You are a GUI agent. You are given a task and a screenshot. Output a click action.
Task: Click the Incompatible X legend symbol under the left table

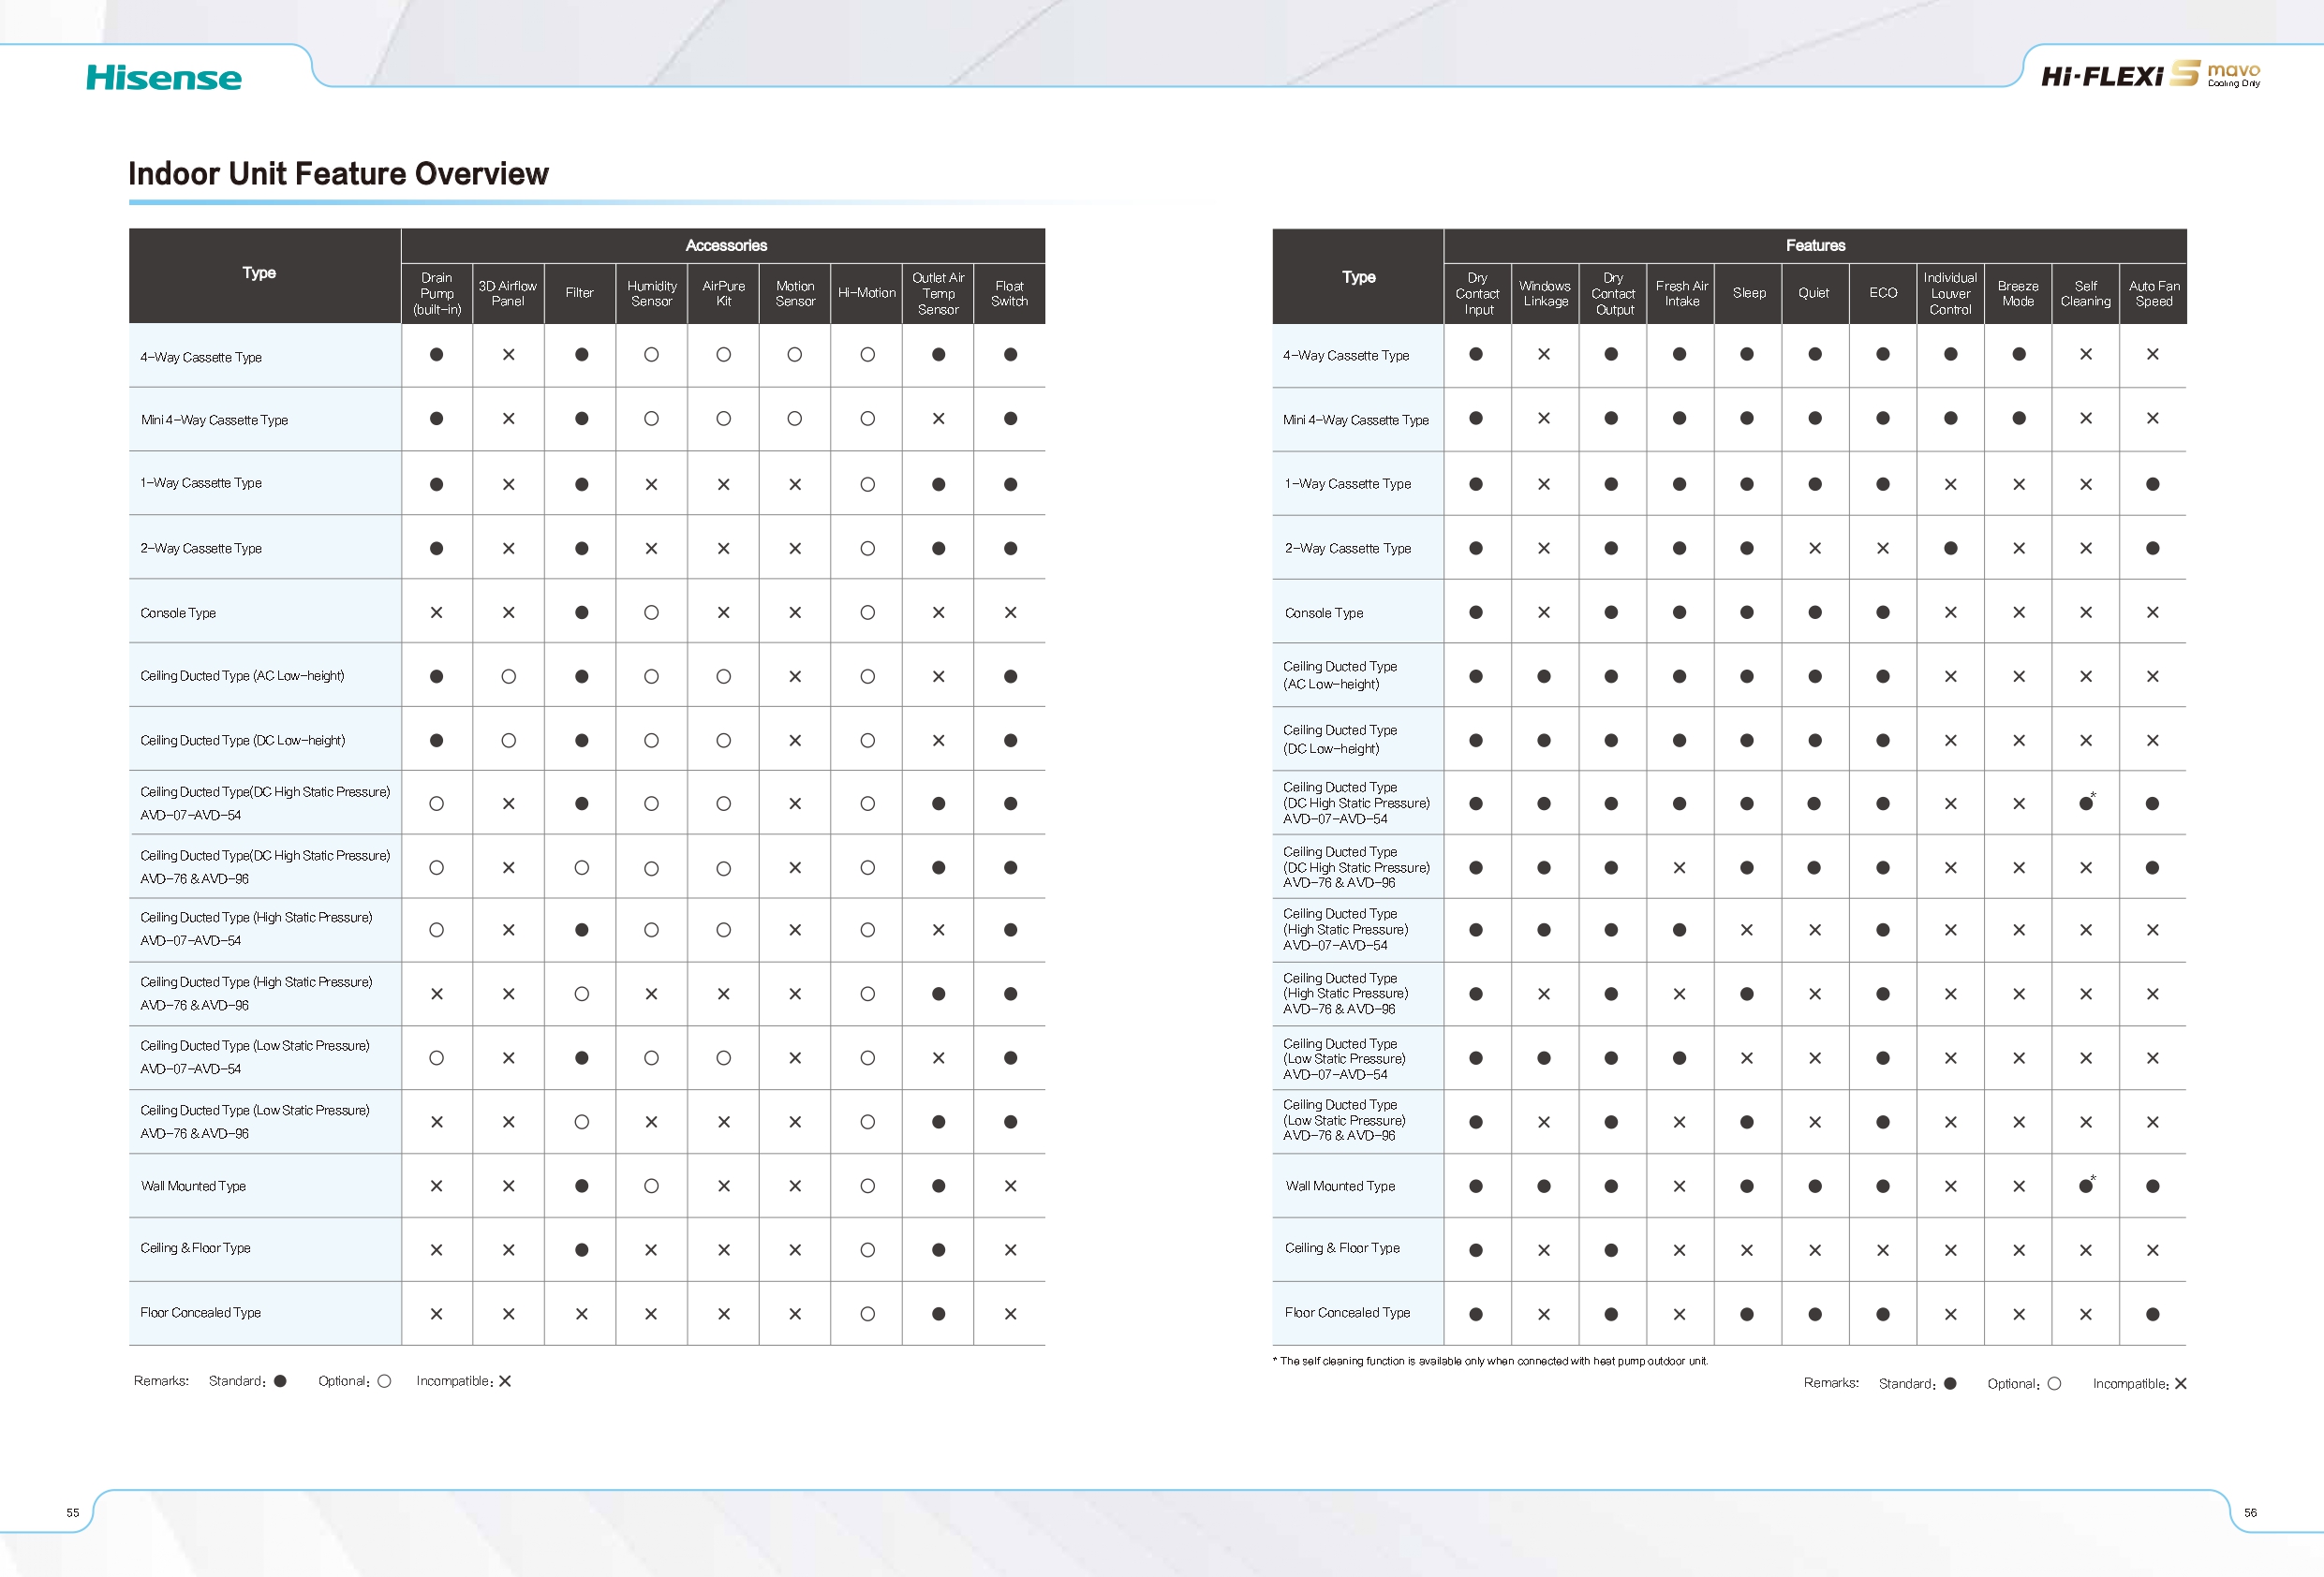tap(505, 1381)
